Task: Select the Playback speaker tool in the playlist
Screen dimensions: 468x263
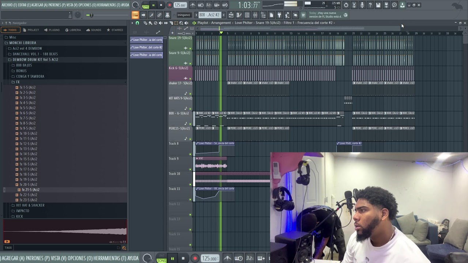Action: [x=186, y=23]
